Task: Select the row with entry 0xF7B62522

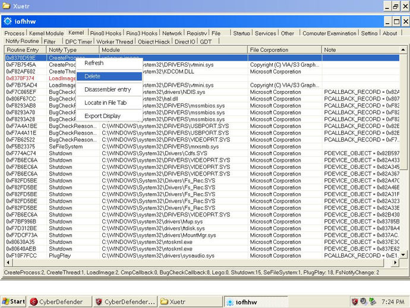Action: pos(202,140)
